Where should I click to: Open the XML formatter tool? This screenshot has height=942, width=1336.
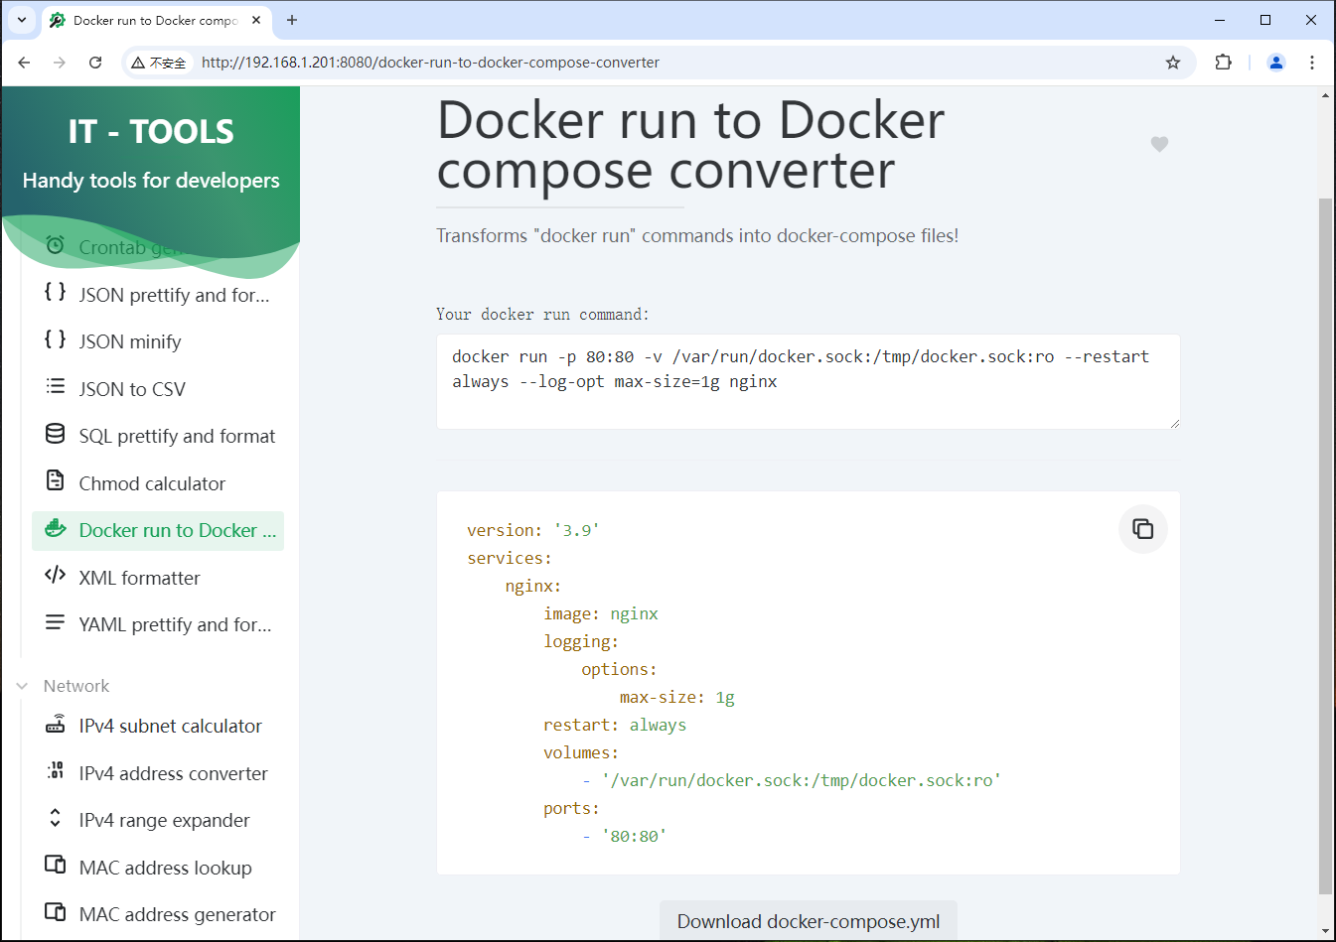click(139, 578)
